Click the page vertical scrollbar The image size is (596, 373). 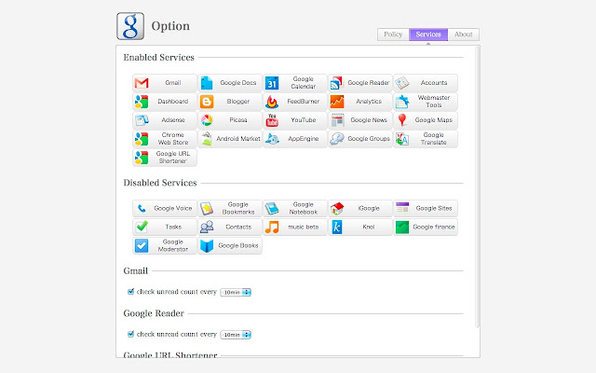tap(478, 186)
